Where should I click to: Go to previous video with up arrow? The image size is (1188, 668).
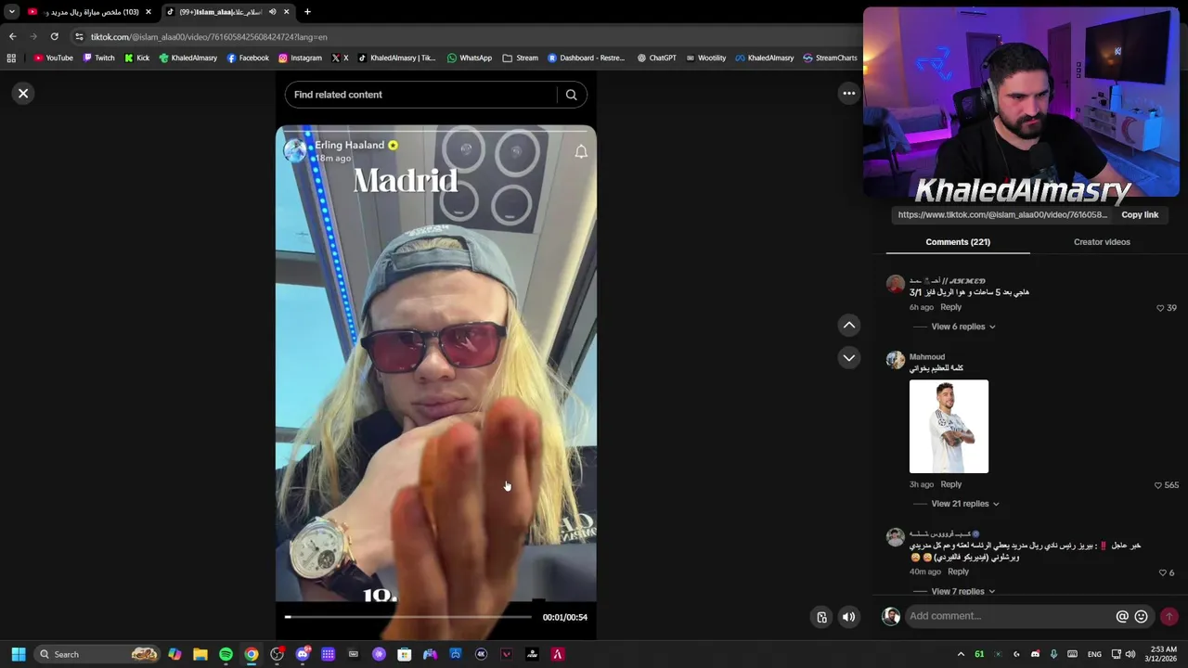[848, 325]
